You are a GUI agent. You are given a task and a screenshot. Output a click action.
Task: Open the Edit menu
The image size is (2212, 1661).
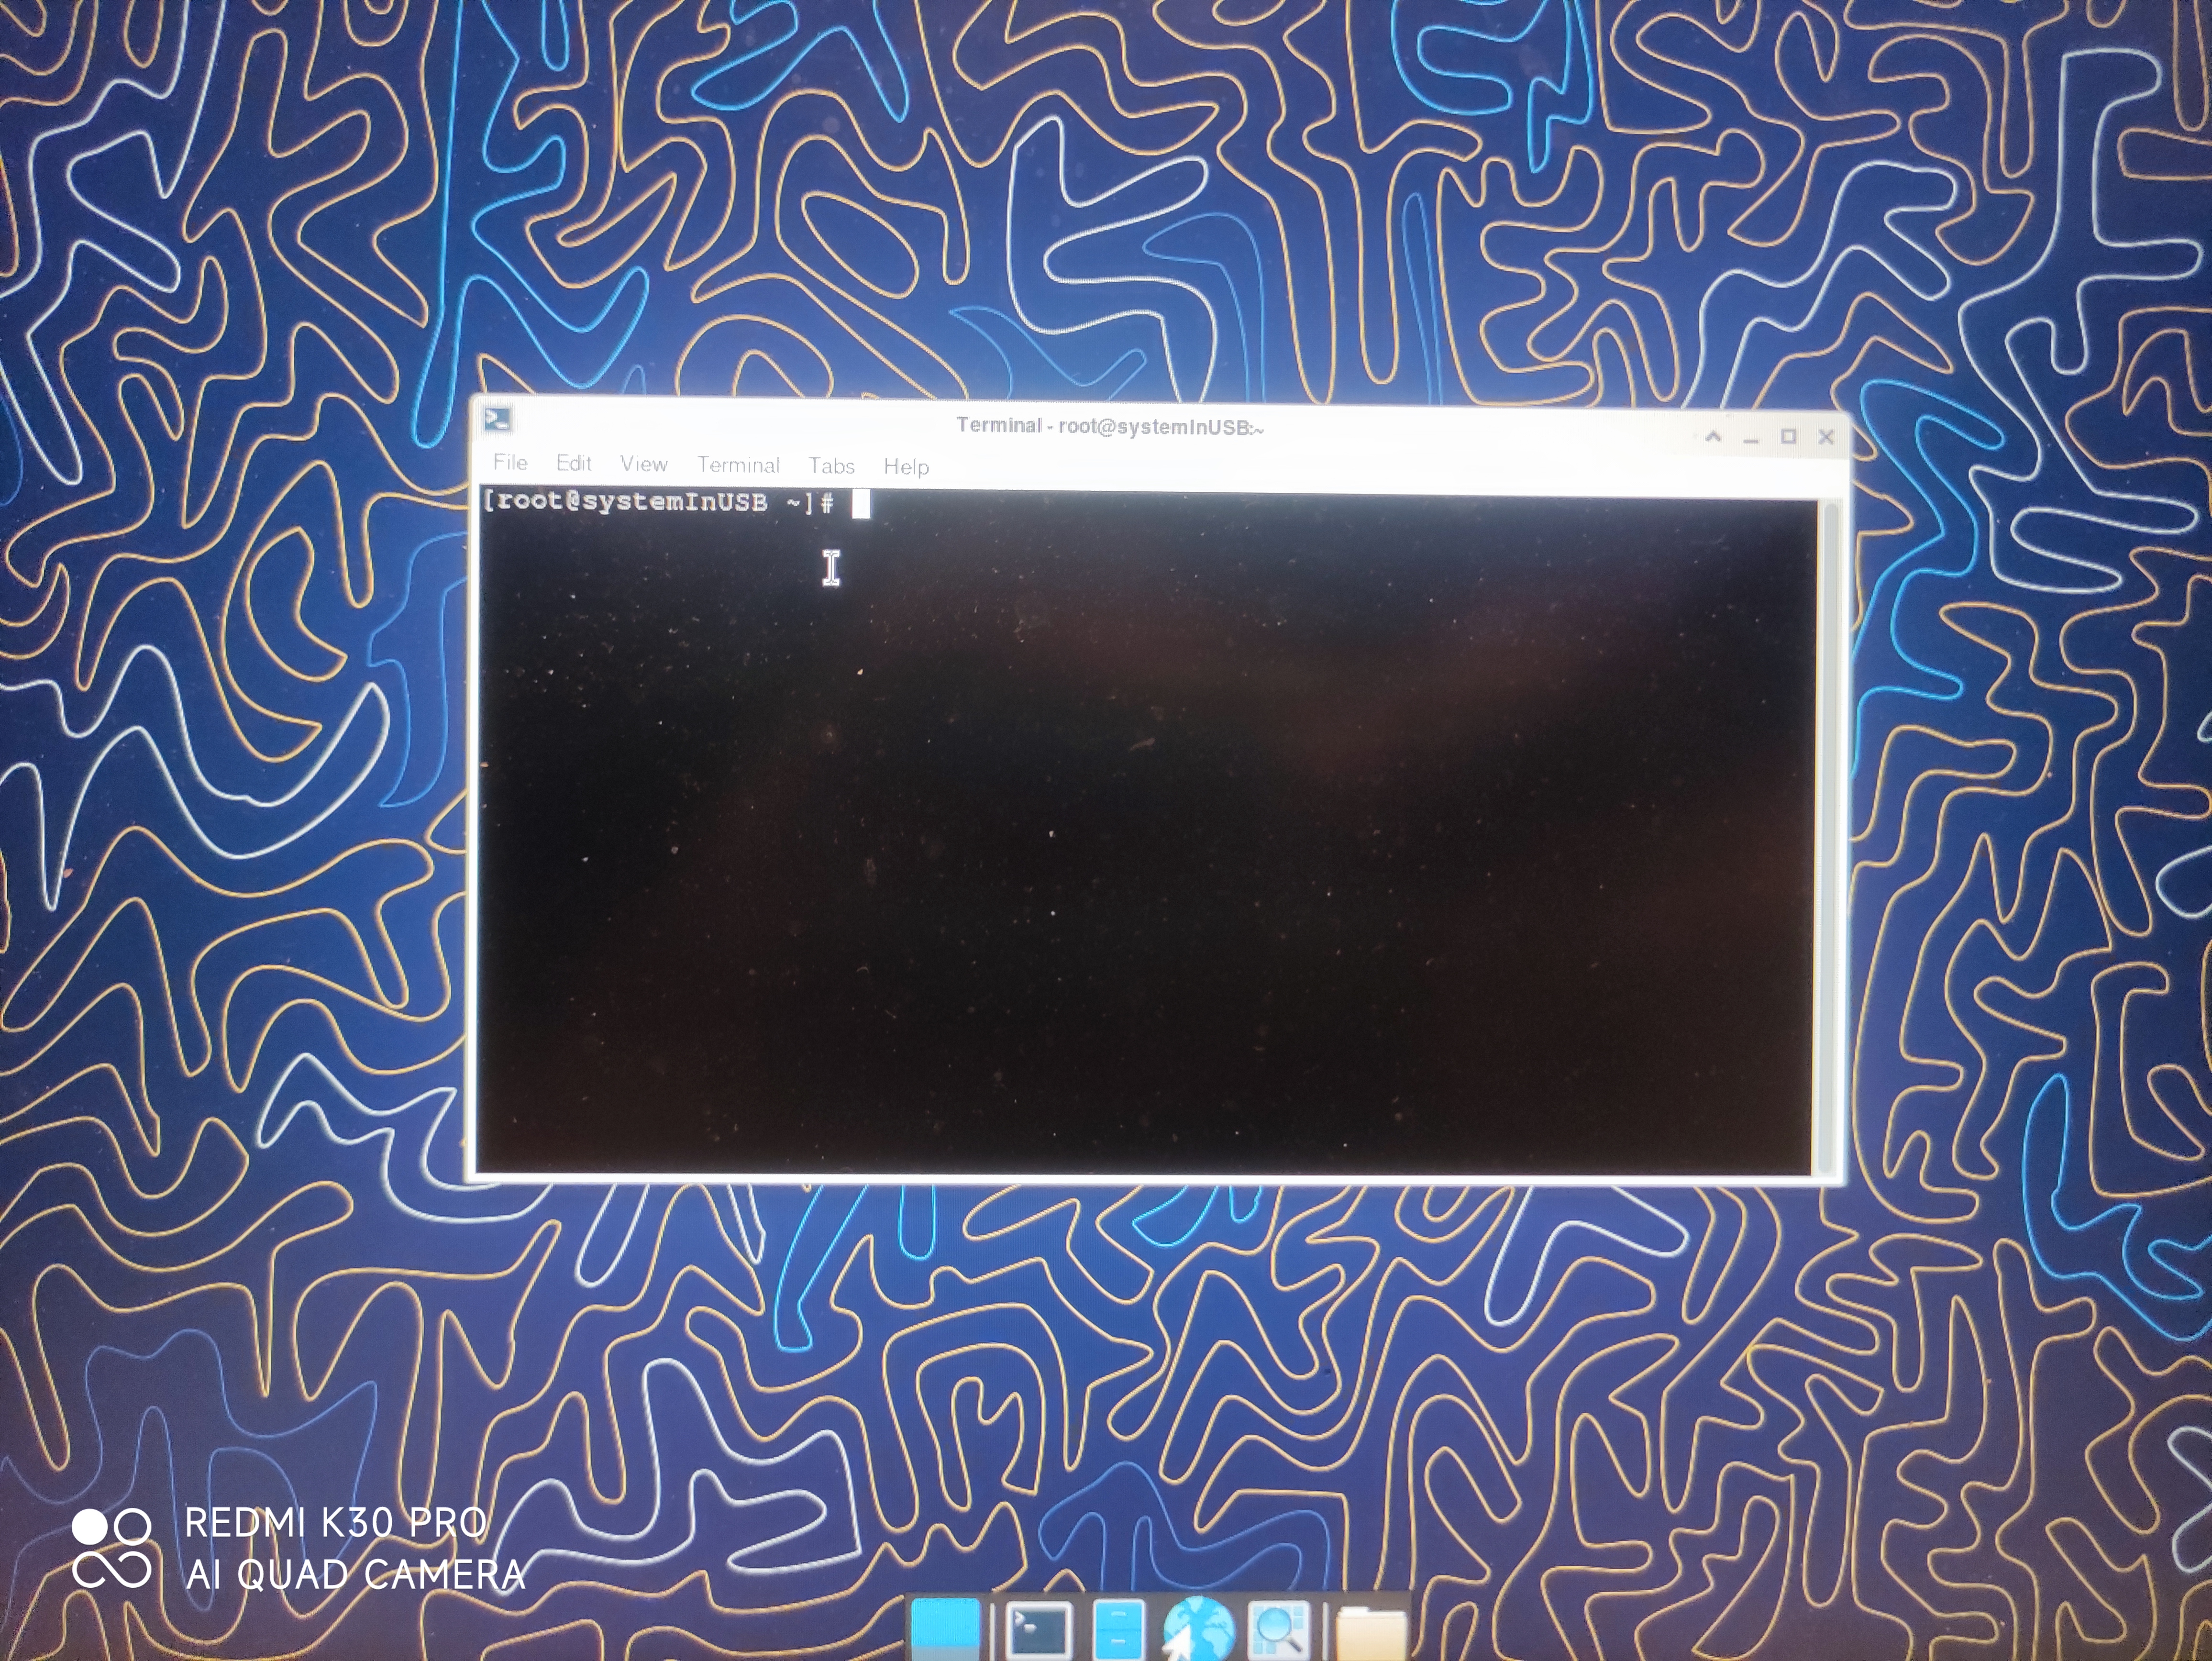coord(573,463)
